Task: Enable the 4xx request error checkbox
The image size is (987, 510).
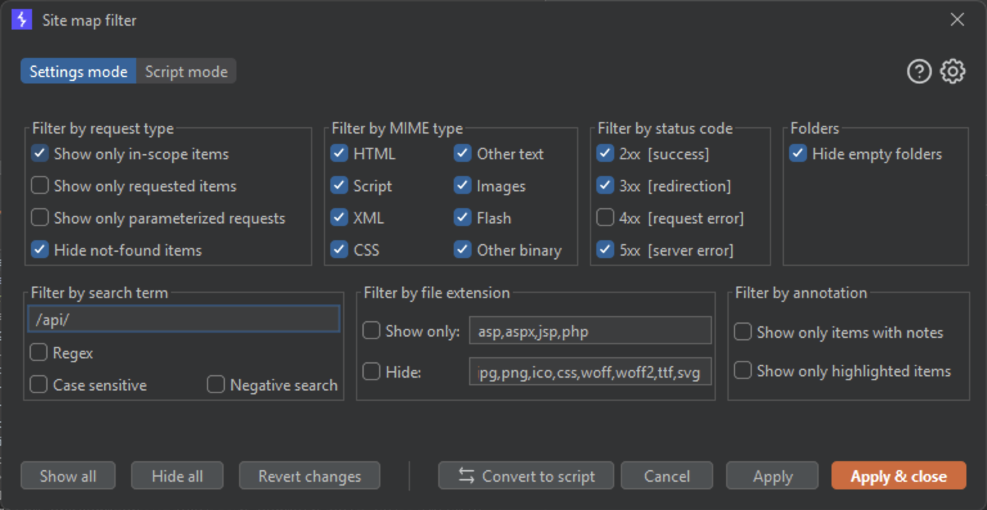Action: [605, 218]
